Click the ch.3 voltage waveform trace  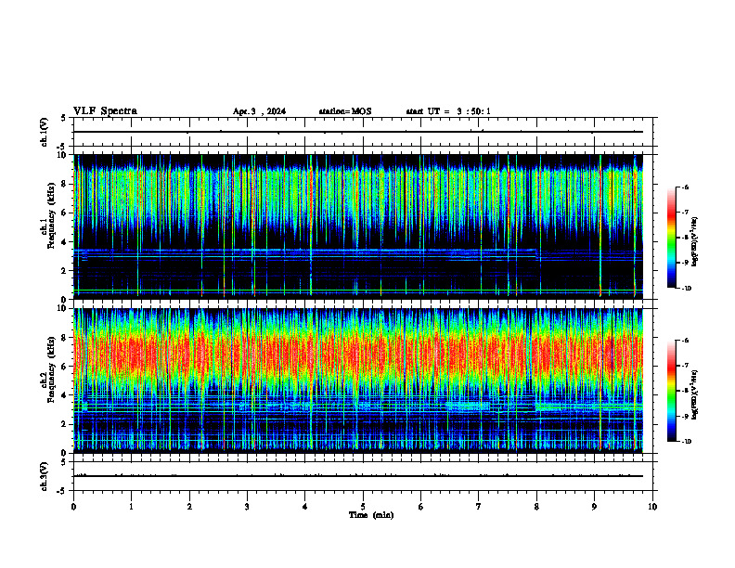coord(358,476)
